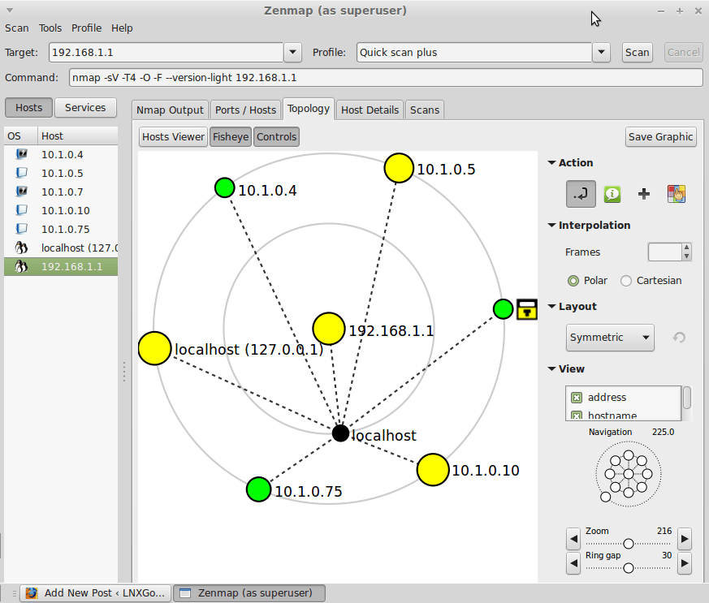Click Zoom increase right arrow

pyautogui.click(x=685, y=538)
